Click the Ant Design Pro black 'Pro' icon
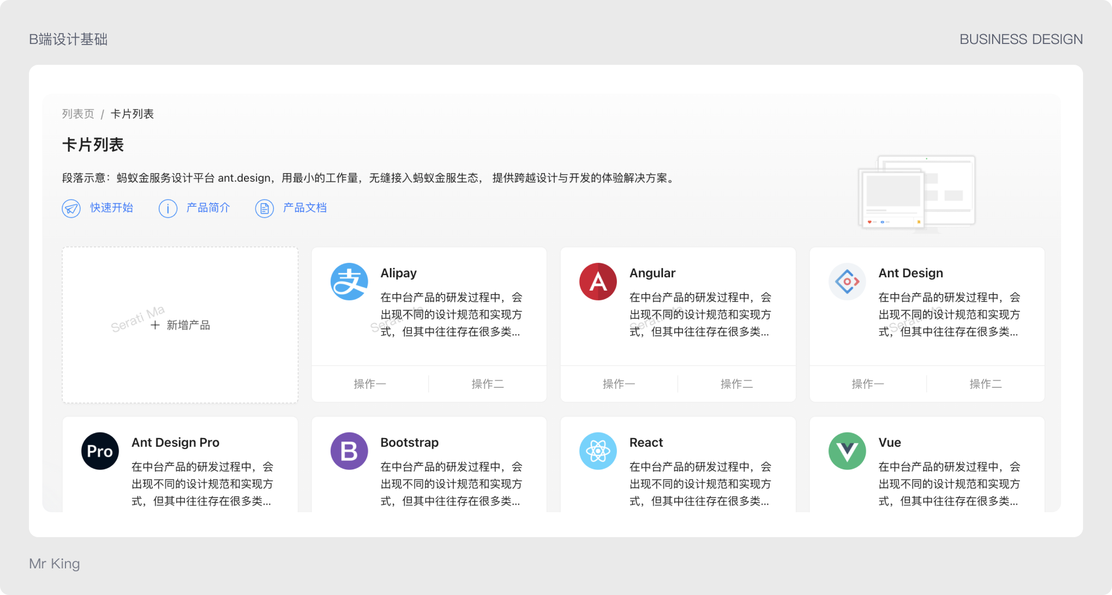1112x595 pixels. 100,451
